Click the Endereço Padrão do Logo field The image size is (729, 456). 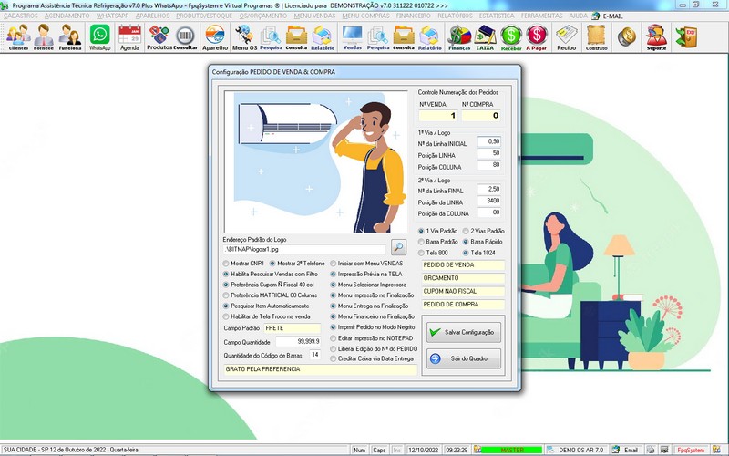point(304,249)
